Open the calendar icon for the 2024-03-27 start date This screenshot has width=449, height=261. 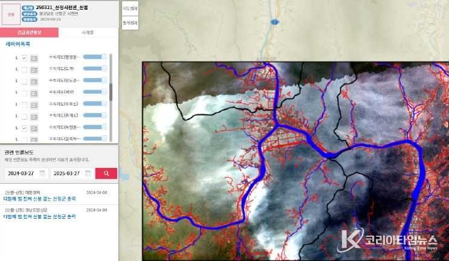click(42, 173)
